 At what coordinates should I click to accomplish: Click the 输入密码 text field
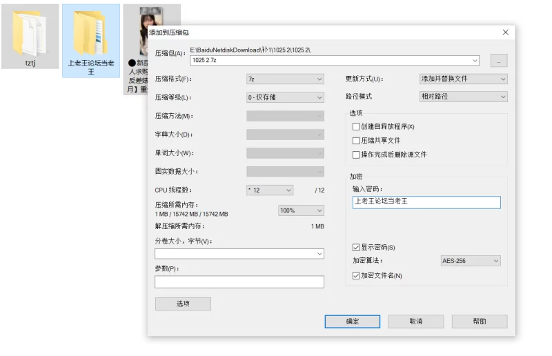[x=426, y=202]
